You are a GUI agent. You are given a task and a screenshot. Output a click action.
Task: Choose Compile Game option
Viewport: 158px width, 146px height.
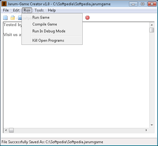pos(52,24)
